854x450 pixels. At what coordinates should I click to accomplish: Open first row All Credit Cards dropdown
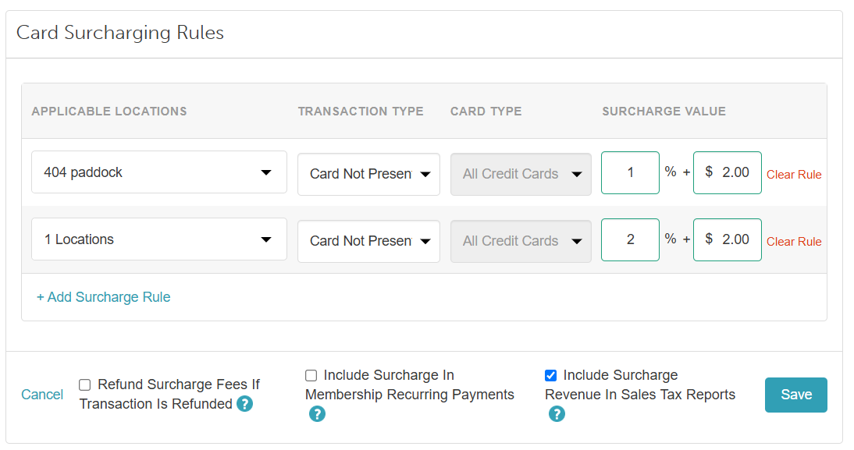point(521,174)
